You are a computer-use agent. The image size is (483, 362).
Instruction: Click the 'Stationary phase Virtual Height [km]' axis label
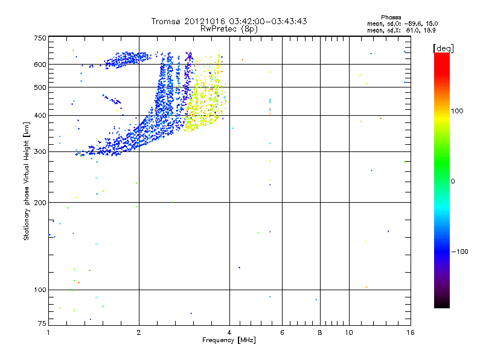(26, 181)
